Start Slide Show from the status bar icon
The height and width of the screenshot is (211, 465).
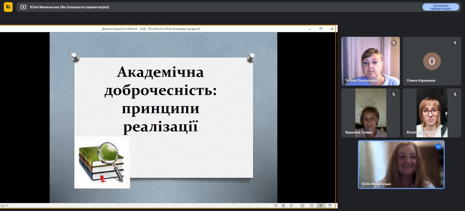pos(330,205)
